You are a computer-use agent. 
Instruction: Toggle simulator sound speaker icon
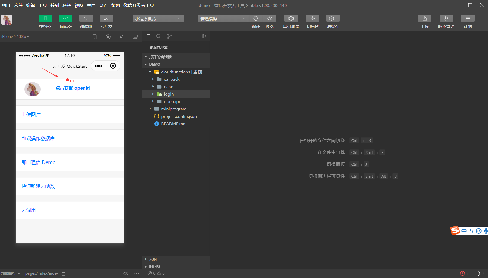[122, 37]
